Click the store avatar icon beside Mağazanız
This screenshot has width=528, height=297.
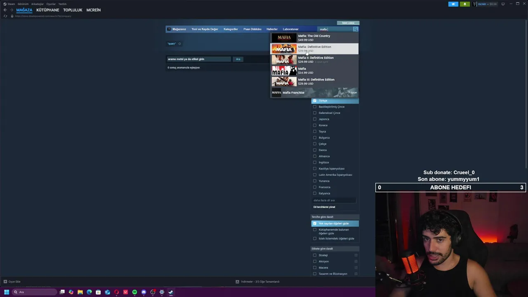pos(169,29)
